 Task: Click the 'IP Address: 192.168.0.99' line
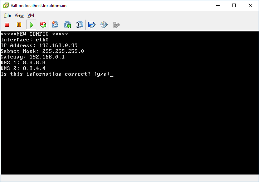(39, 45)
